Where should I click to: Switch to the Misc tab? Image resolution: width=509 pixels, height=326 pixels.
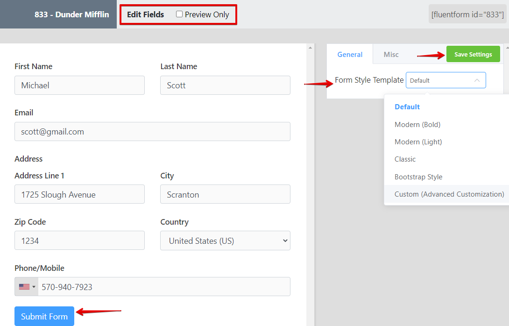click(391, 55)
